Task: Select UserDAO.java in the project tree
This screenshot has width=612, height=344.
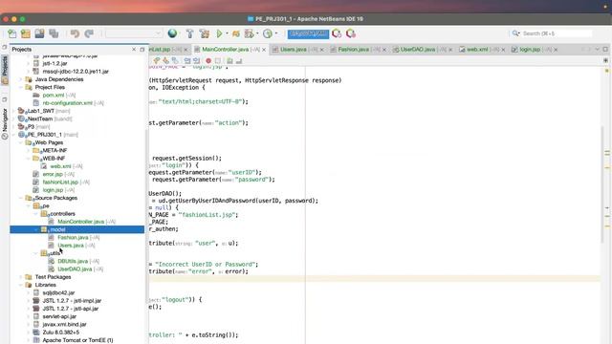Action: click(75, 269)
